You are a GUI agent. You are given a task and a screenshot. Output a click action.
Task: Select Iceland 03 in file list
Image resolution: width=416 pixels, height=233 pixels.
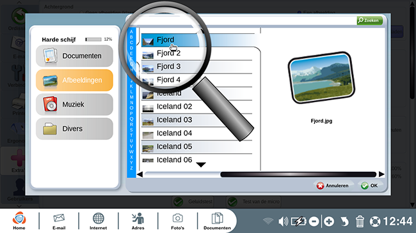click(196, 120)
